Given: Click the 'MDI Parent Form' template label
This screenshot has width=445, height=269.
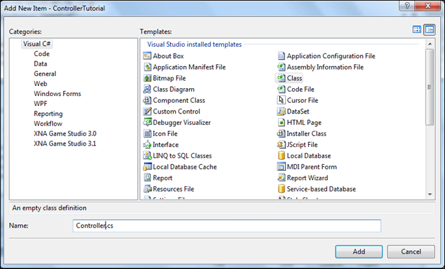Looking at the screenshot, I should tap(312, 167).
